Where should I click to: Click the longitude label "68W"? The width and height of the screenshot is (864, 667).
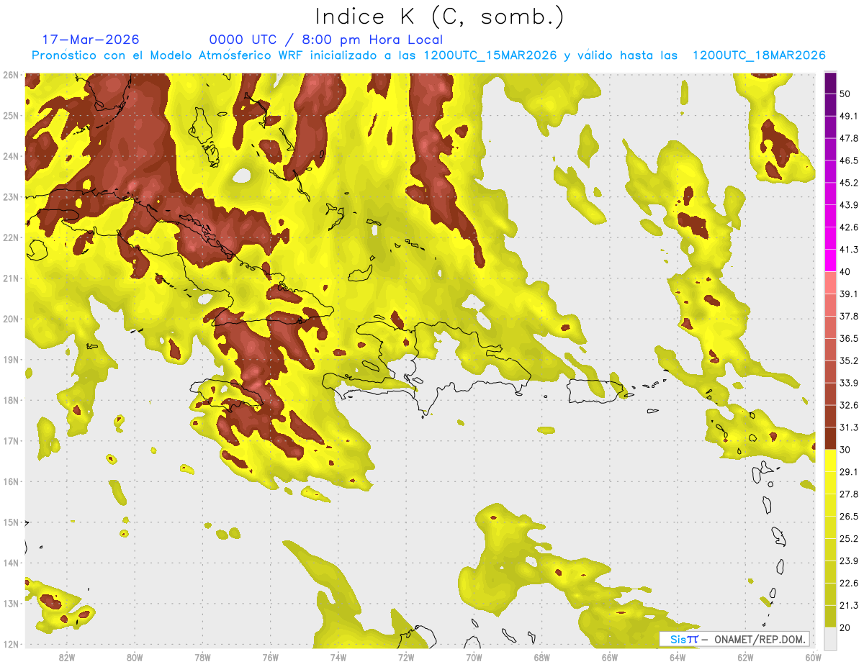541,657
